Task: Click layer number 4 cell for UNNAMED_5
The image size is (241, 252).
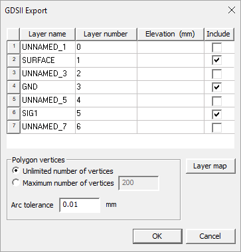Action: tap(106, 100)
